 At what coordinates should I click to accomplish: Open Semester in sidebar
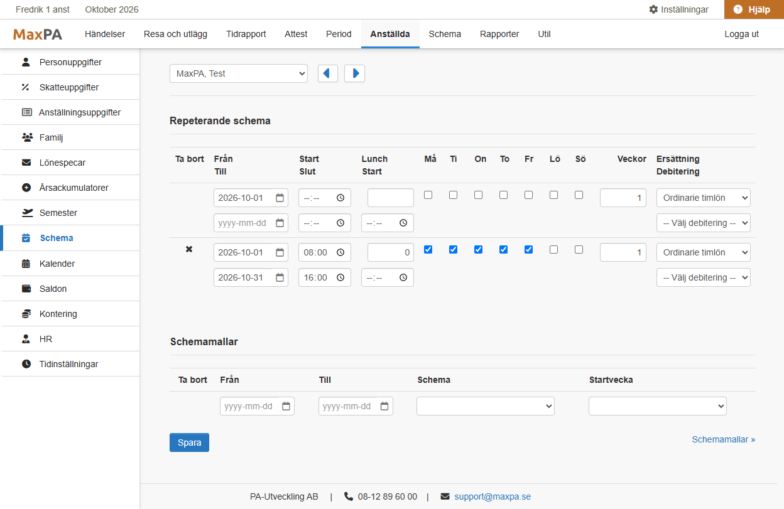pos(70,213)
